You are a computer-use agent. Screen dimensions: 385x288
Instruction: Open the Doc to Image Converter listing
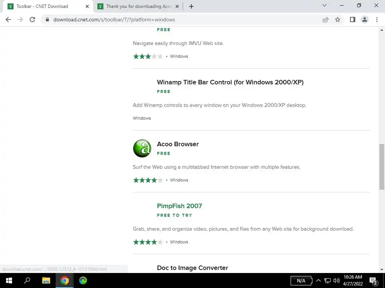tap(192, 268)
